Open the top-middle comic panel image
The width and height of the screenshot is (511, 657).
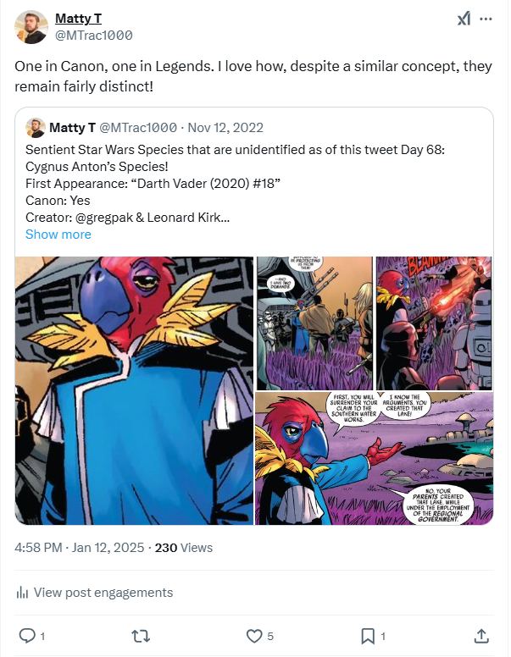pos(314,323)
